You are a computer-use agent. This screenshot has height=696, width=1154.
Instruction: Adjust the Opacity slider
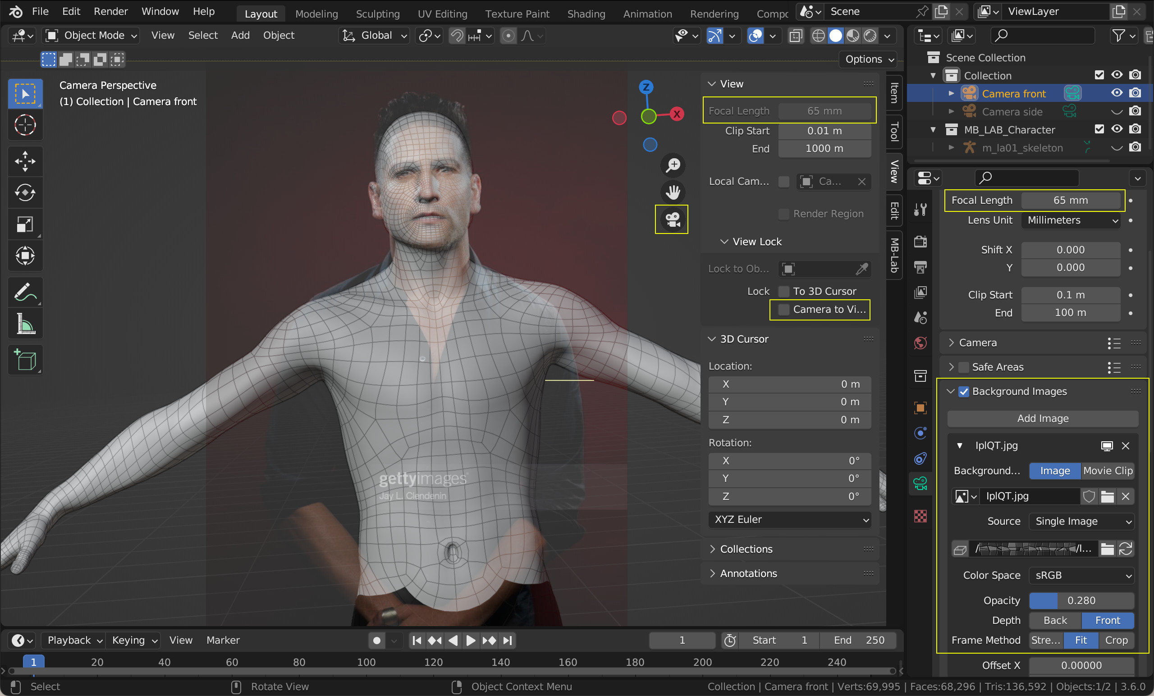tap(1081, 600)
